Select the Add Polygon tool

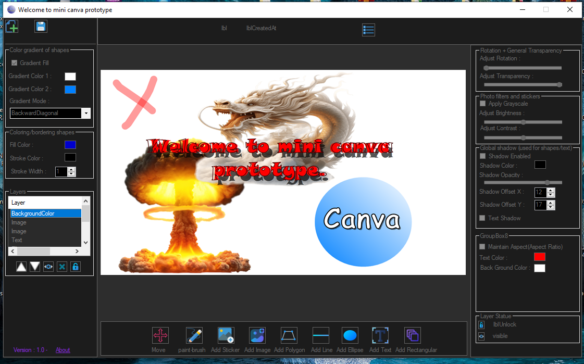pos(290,335)
